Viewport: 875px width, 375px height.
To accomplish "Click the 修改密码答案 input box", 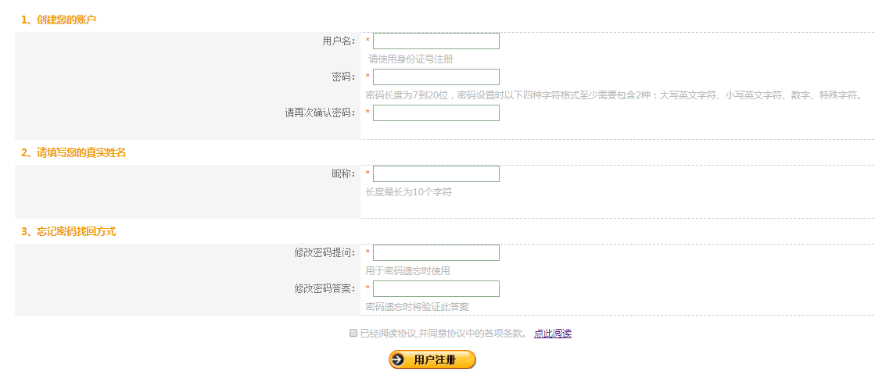I will [x=436, y=288].
